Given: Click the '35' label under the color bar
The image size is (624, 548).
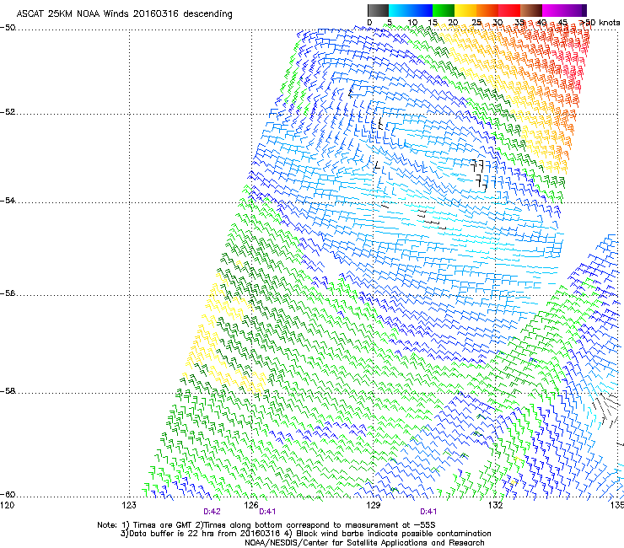Looking at the screenshot, I should tap(519, 23).
